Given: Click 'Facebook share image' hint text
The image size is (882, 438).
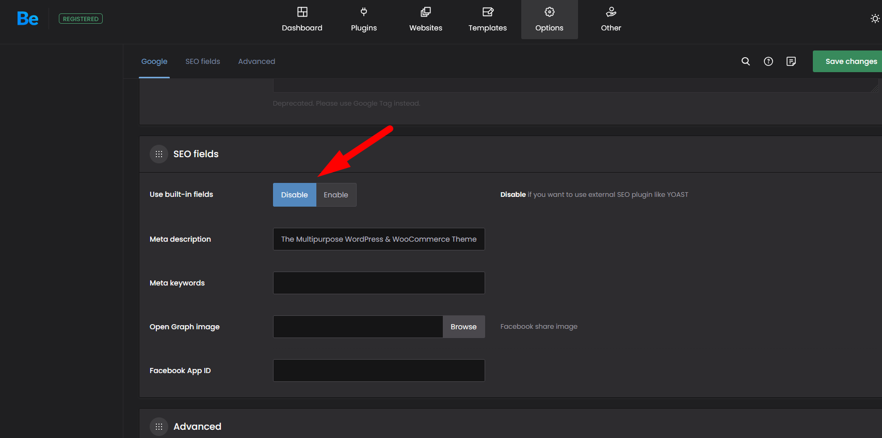Looking at the screenshot, I should pos(539,326).
